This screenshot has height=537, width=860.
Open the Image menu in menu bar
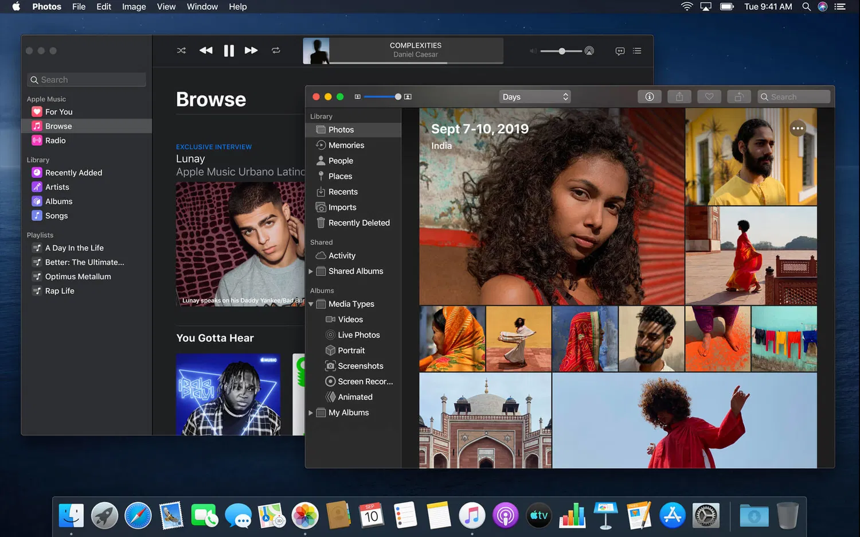pos(134,7)
